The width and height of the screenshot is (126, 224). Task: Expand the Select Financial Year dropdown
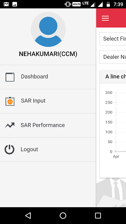(x=113, y=39)
